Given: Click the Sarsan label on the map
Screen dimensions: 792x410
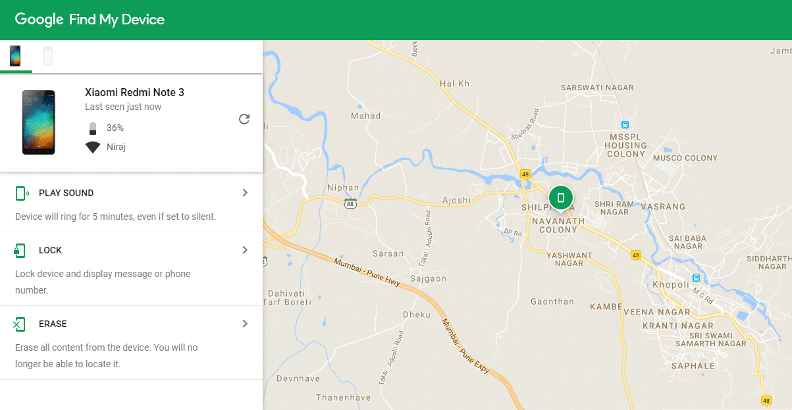Looking at the screenshot, I should click(388, 253).
